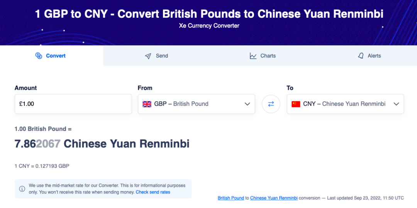Open the GBP – British Pound dropdown
417x208 pixels.
pyautogui.click(x=196, y=104)
